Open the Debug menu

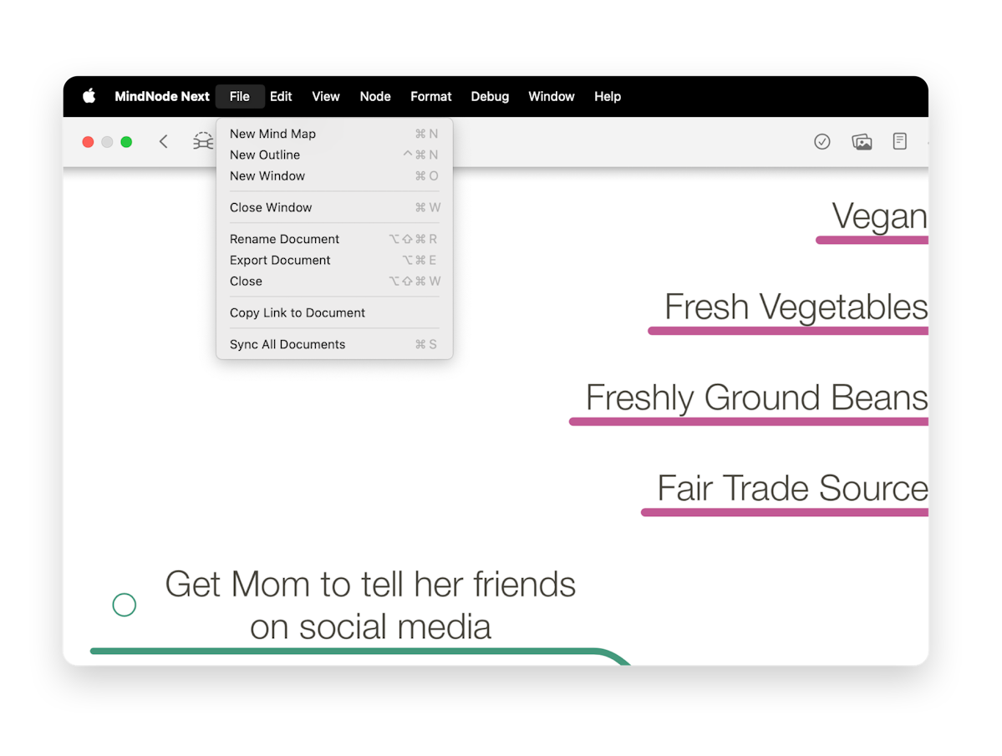[490, 96]
